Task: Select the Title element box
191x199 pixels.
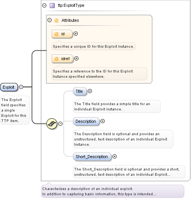Action: (x=80, y=91)
